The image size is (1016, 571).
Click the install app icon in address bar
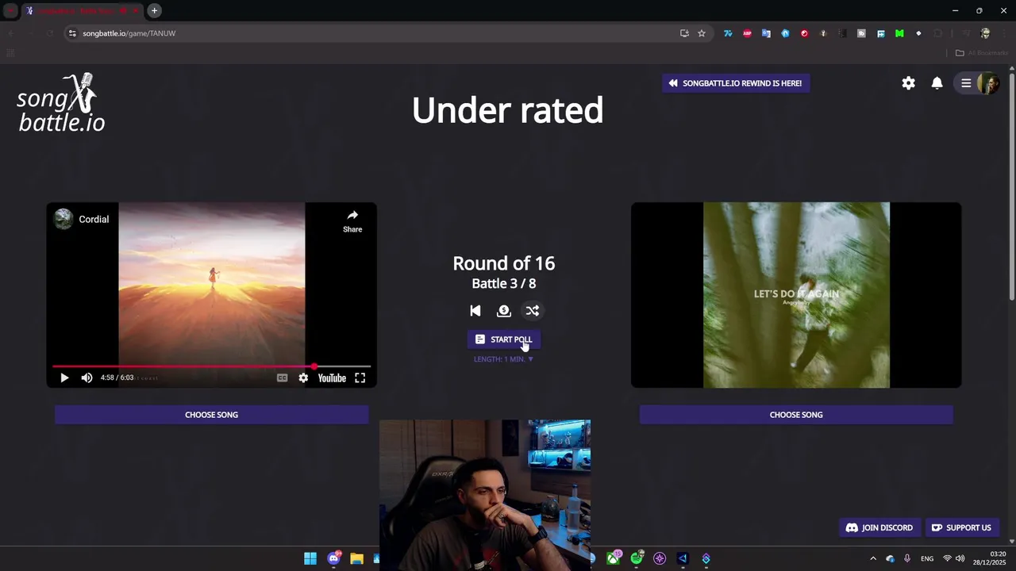(x=684, y=33)
